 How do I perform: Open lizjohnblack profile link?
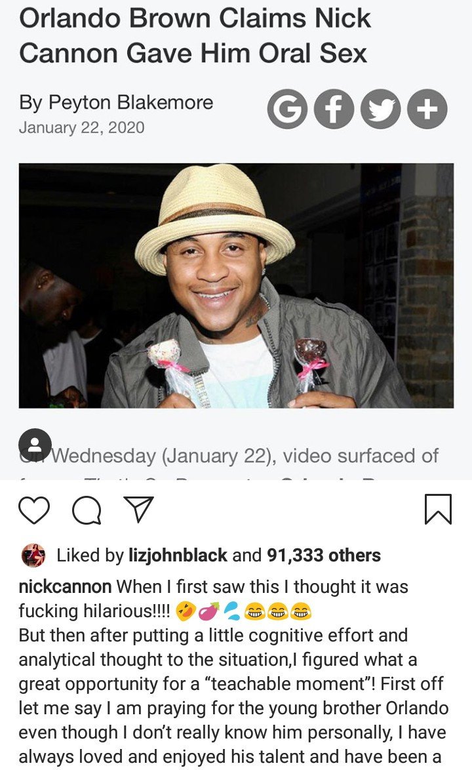[x=178, y=556]
